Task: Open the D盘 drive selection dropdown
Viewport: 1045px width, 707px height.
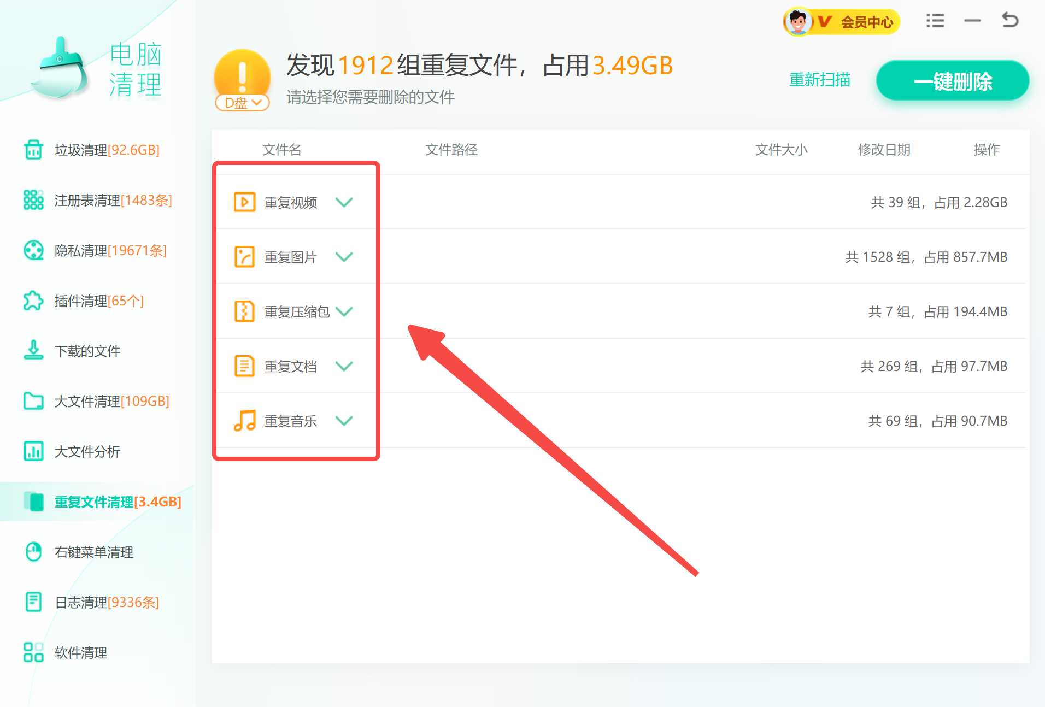Action: 242,102
